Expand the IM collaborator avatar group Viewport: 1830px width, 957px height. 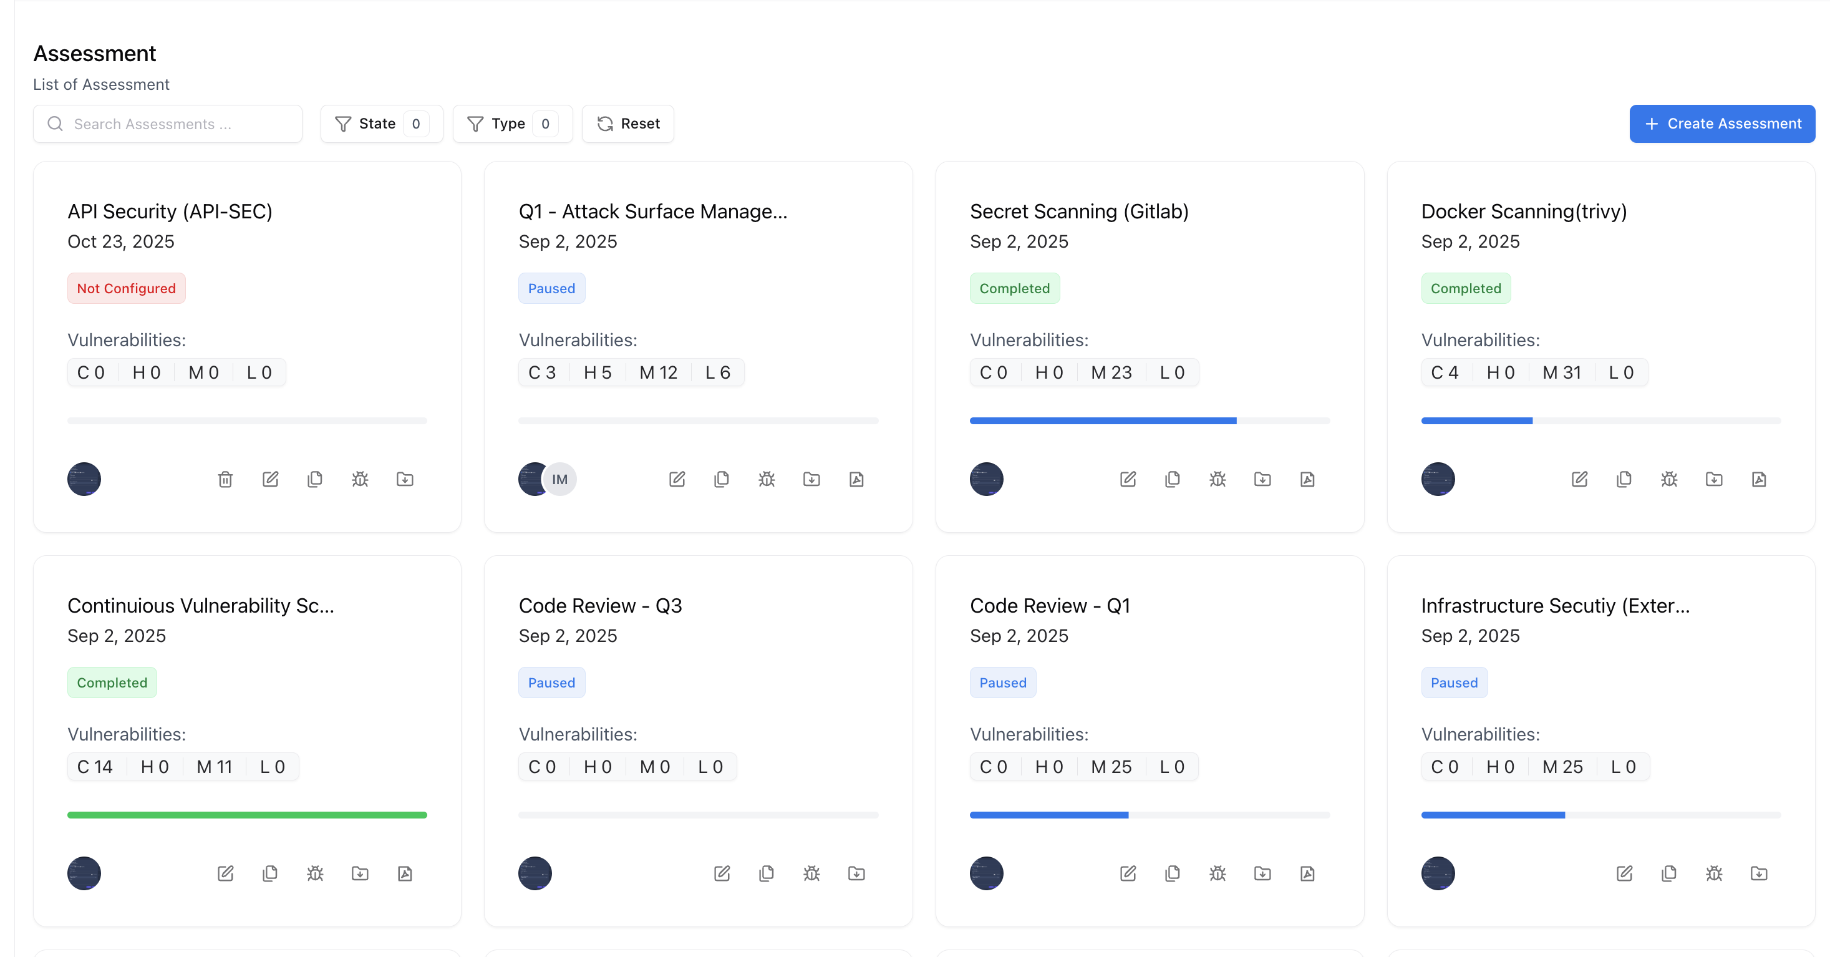click(559, 479)
